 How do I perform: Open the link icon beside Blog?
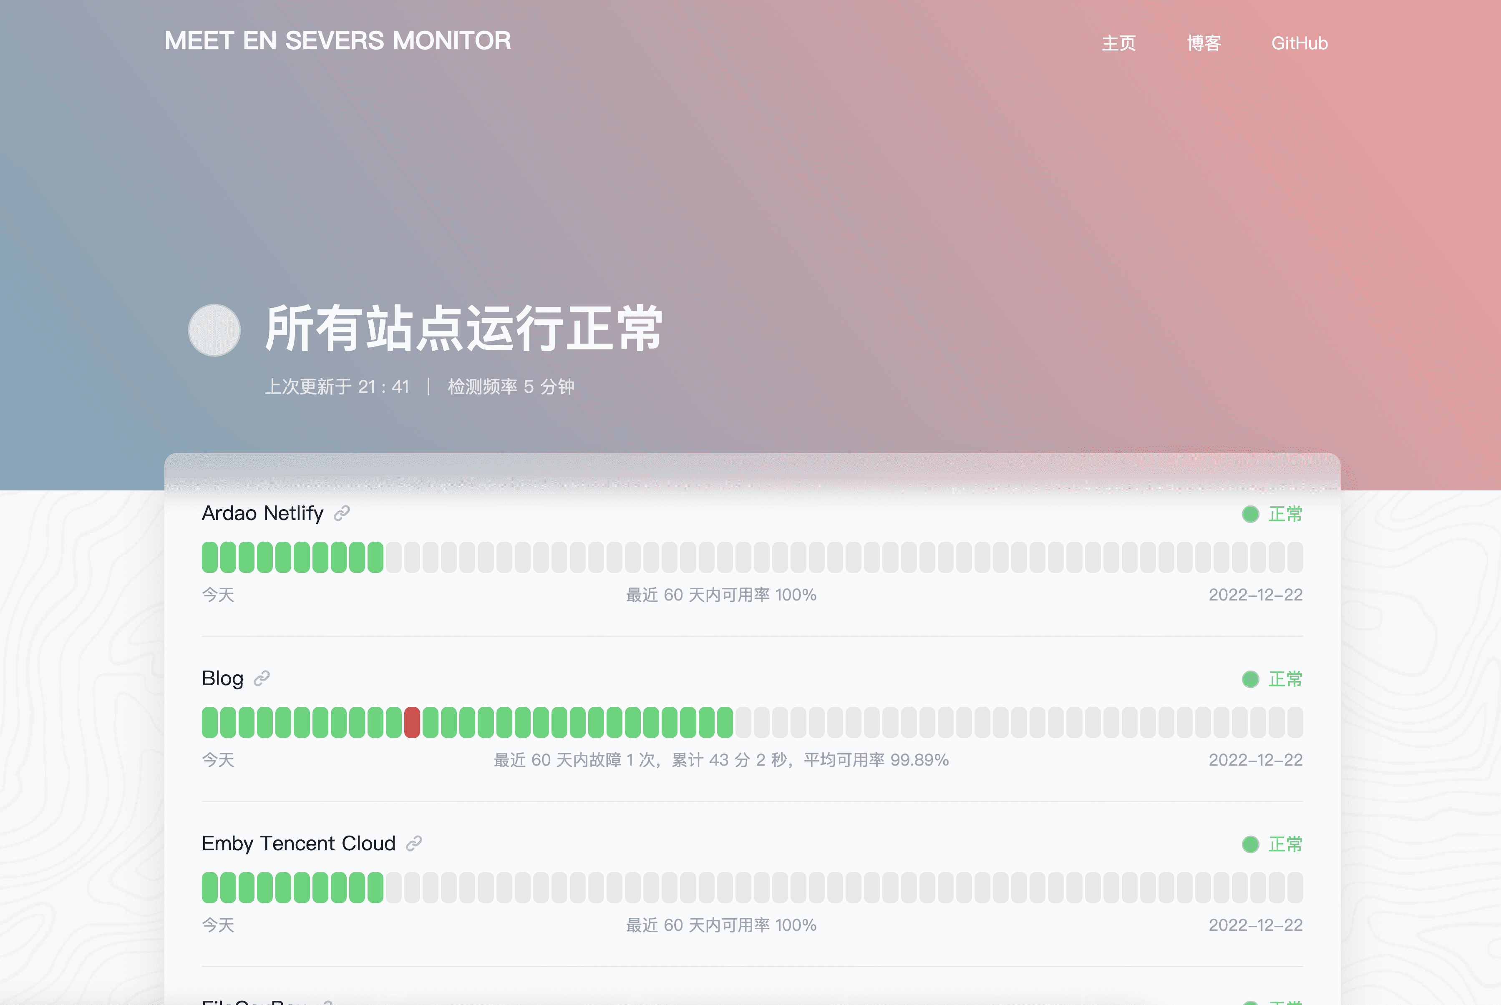(x=262, y=678)
